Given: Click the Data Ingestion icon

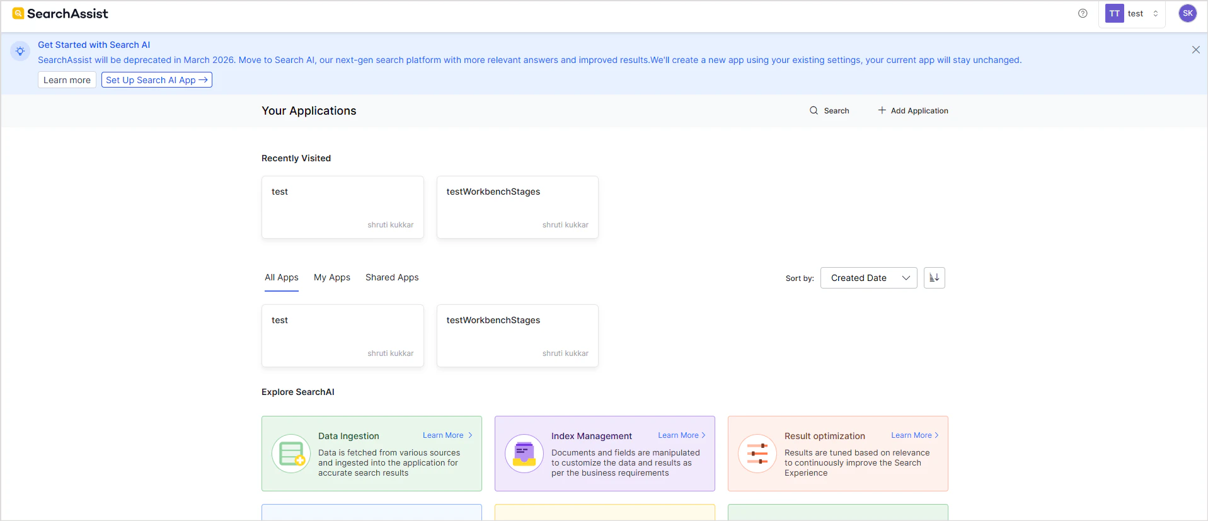Looking at the screenshot, I should tap(291, 454).
